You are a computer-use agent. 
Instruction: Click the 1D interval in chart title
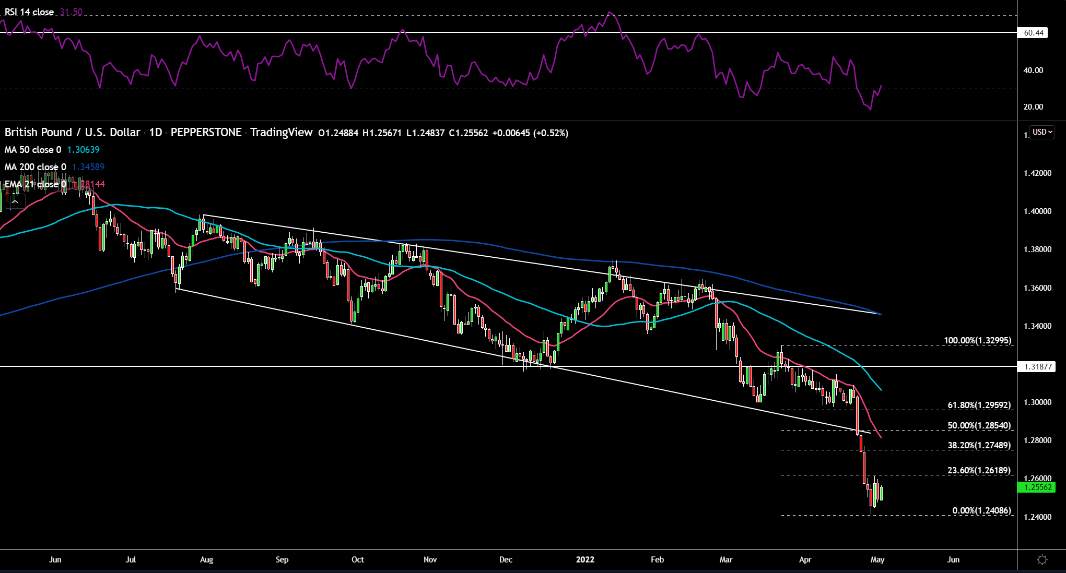click(x=156, y=133)
